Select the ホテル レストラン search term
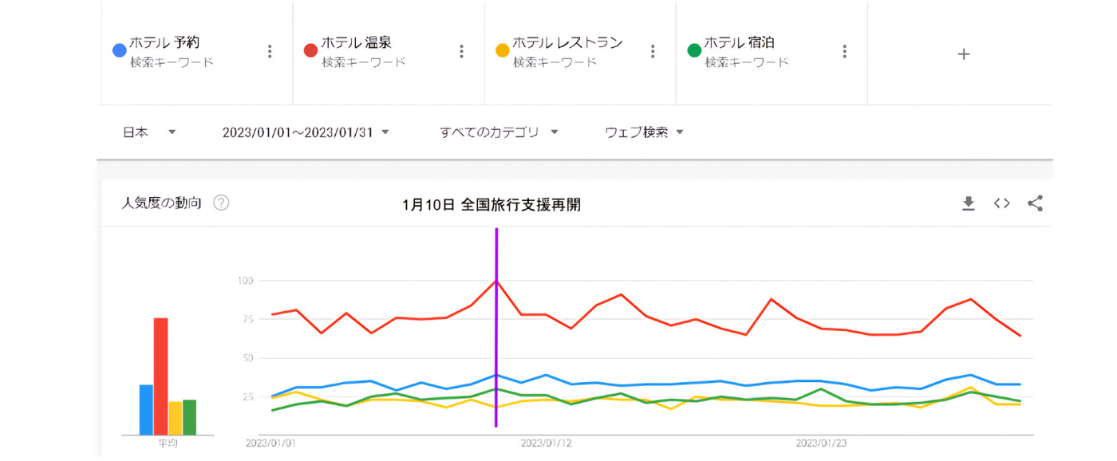Viewport: 1117px width, 461px height. pyautogui.click(x=566, y=43)
